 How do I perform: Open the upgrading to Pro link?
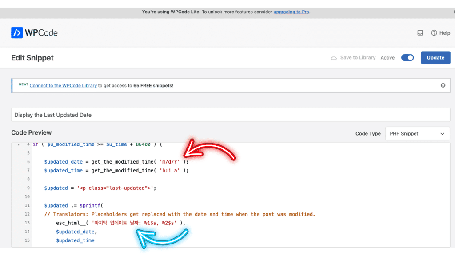pyautogui.click(x=291, y=12)
